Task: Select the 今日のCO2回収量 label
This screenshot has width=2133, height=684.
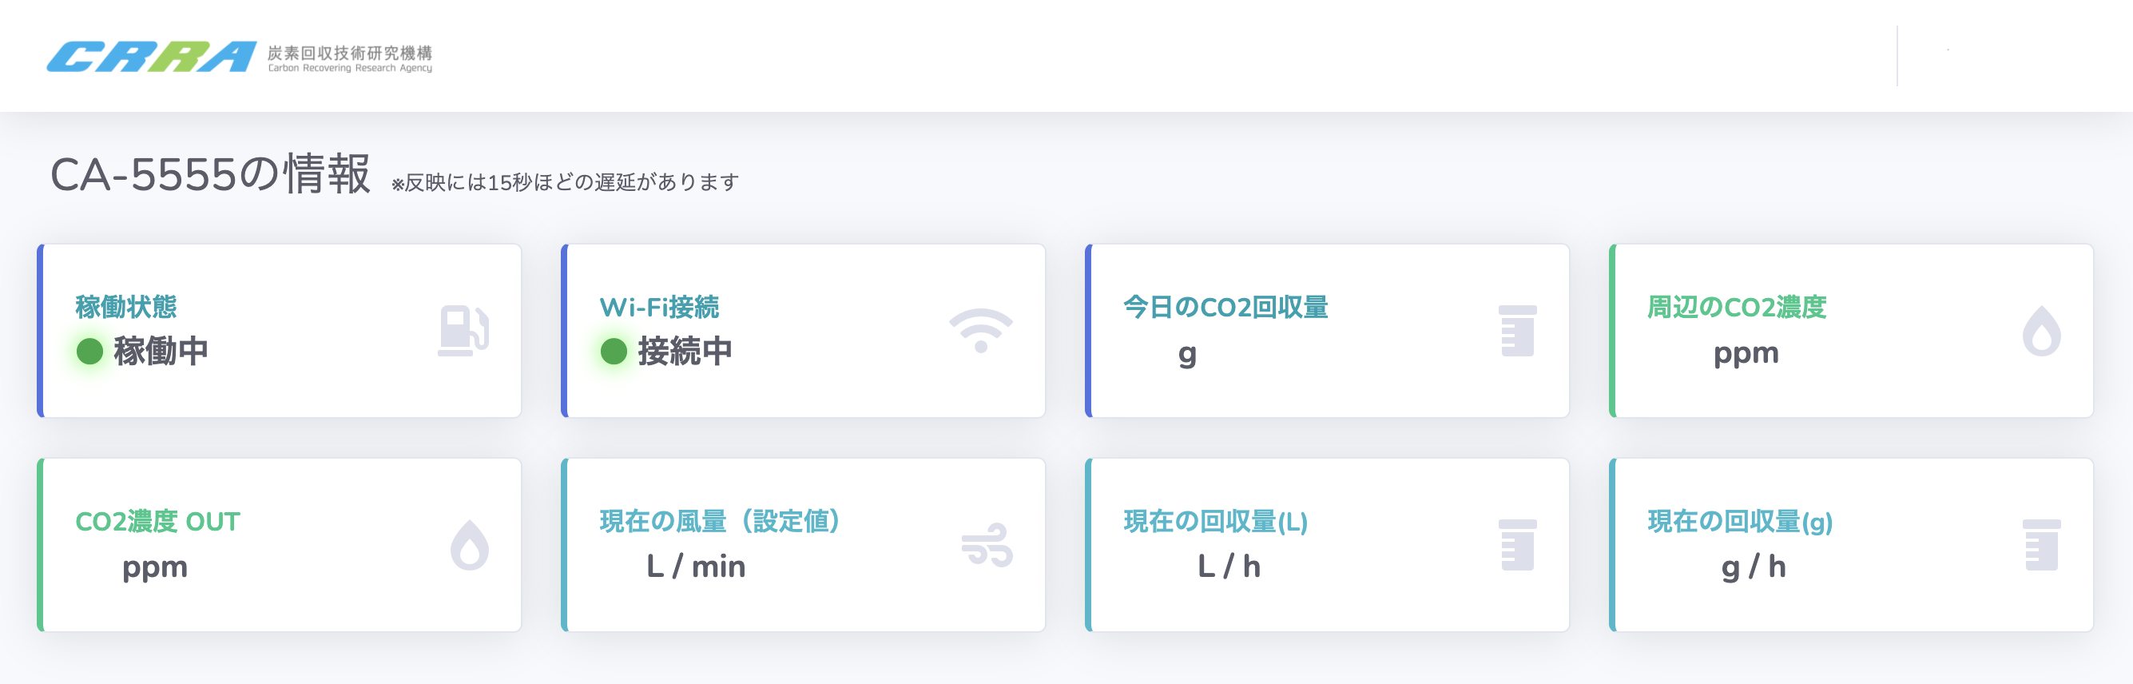Action: coord(1225,307)
